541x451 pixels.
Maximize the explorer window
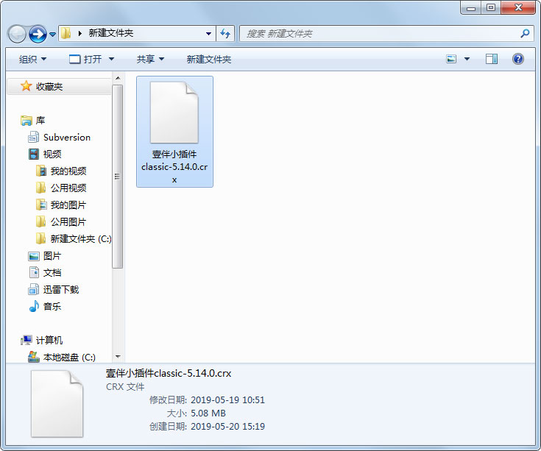pyautogui.click(x=491, y=7)
